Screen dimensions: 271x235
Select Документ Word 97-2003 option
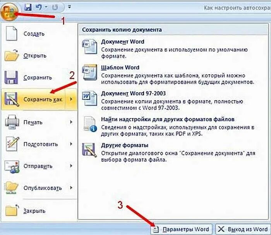(x=173, y=101)
